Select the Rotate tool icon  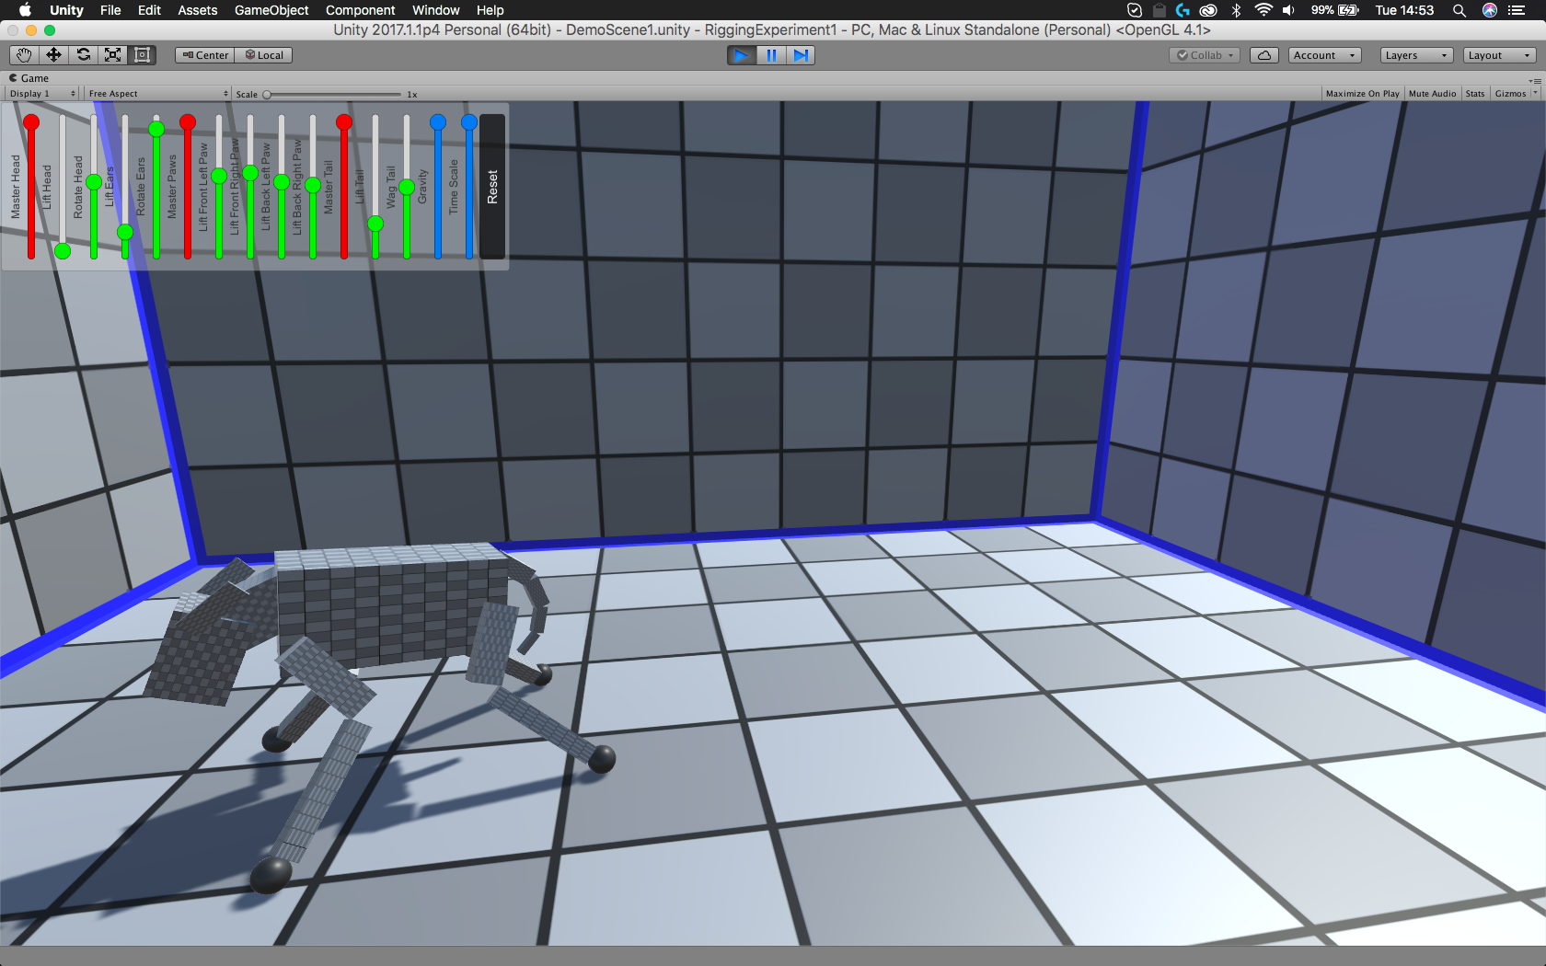click(x=83, y=55)
